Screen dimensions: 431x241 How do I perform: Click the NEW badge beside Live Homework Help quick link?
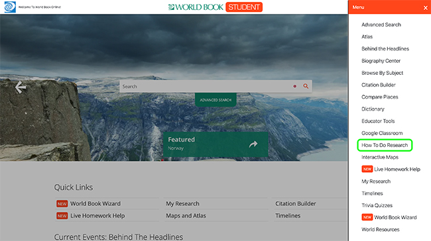tap(62, 216)
